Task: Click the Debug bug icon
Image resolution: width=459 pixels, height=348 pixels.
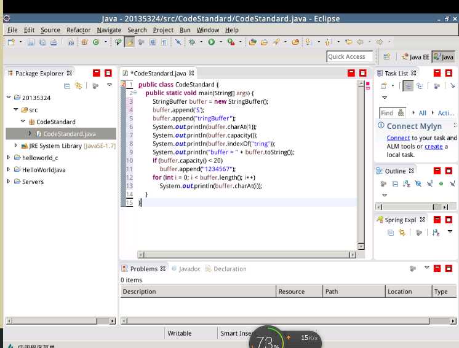Action: [192, 42]
